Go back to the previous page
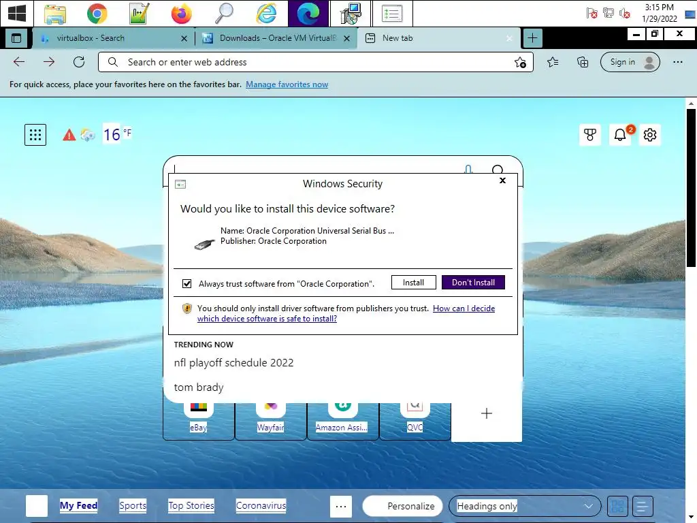This screenshot has height=523, width=697. [x=19, y=62]
